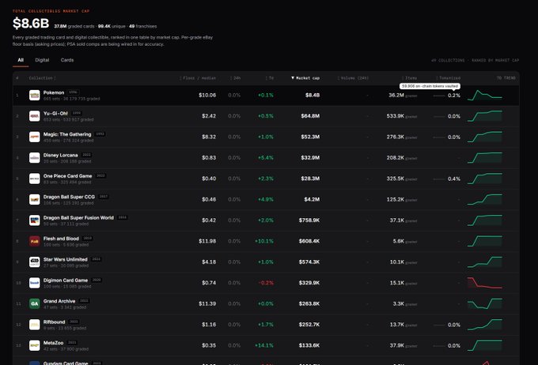
Task: Click the $52.3M market cap value
Action: pos(310,137)
